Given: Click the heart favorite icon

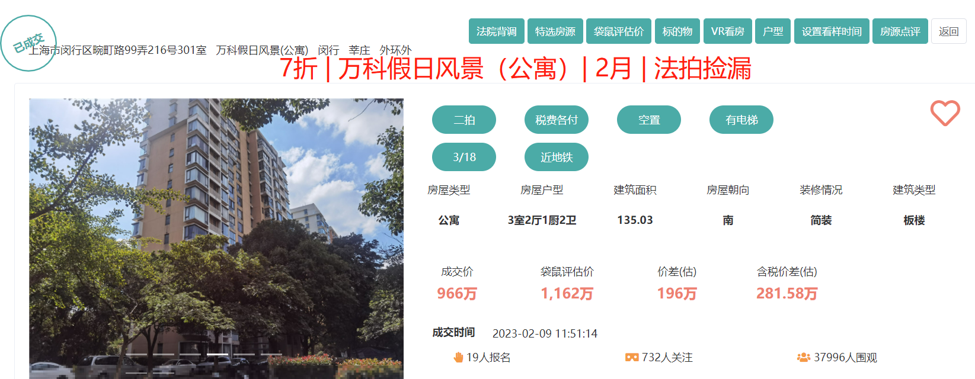Looking at the screenshot, I should tap(945, 113).
